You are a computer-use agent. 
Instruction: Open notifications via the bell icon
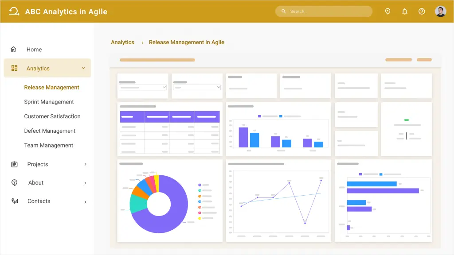pyautogui.click(x=404, y=11)
